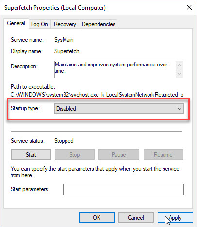
Task: Apply the startup type change
Action: [175, 218]
